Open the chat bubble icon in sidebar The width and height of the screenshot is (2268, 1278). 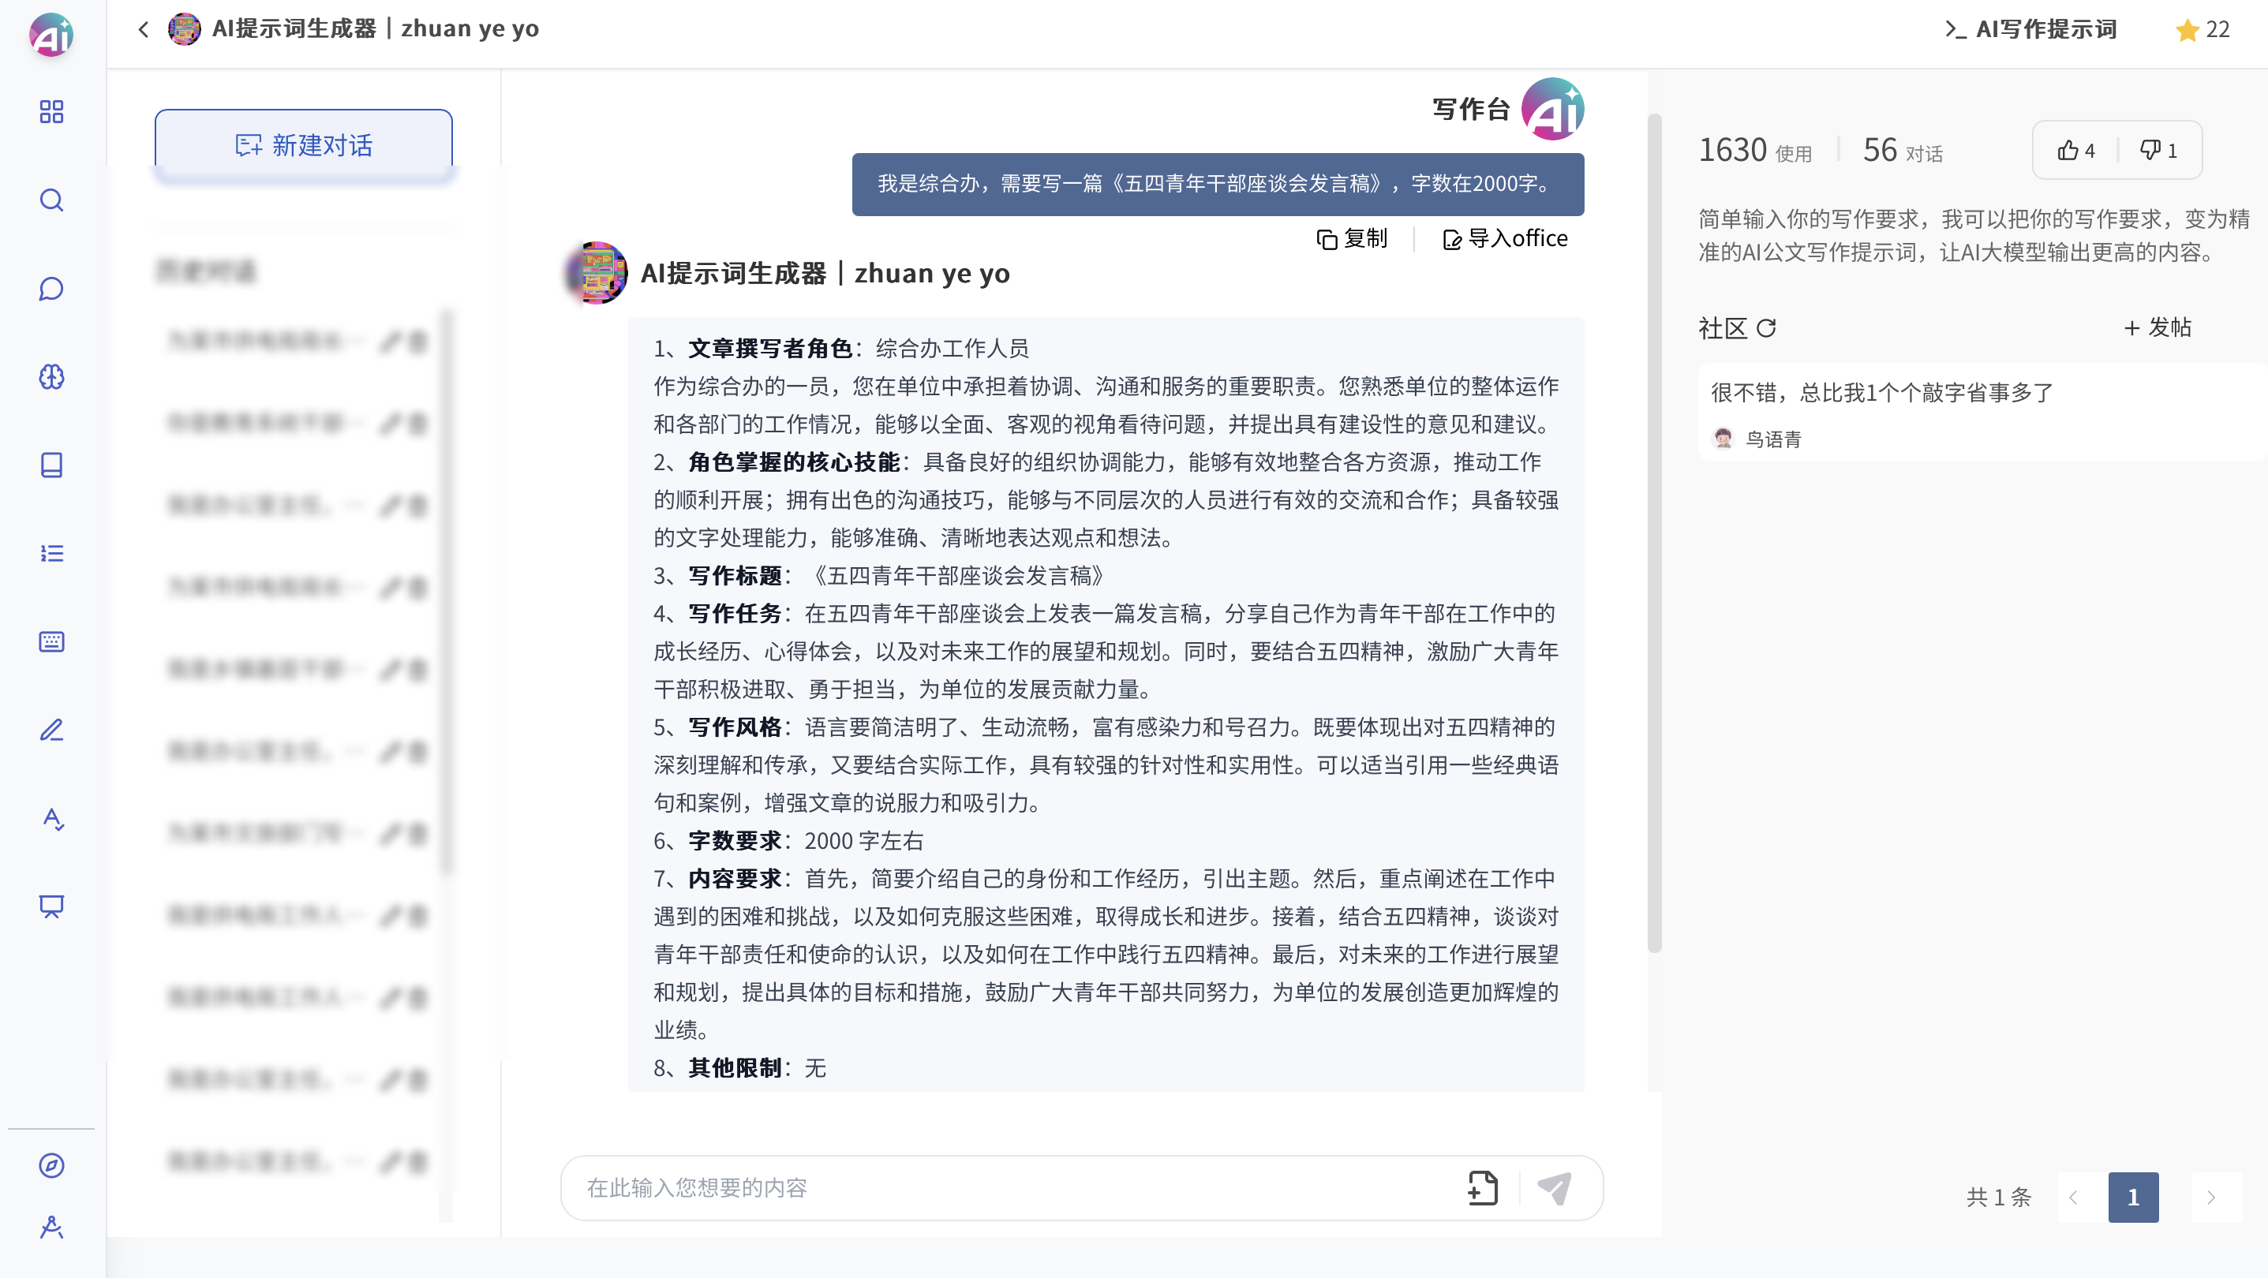coord(51,289)
